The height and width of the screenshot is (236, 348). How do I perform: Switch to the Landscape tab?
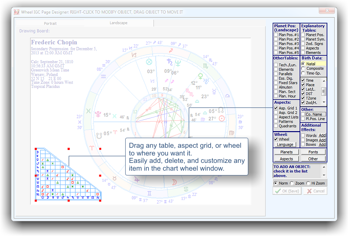[119, 23]
